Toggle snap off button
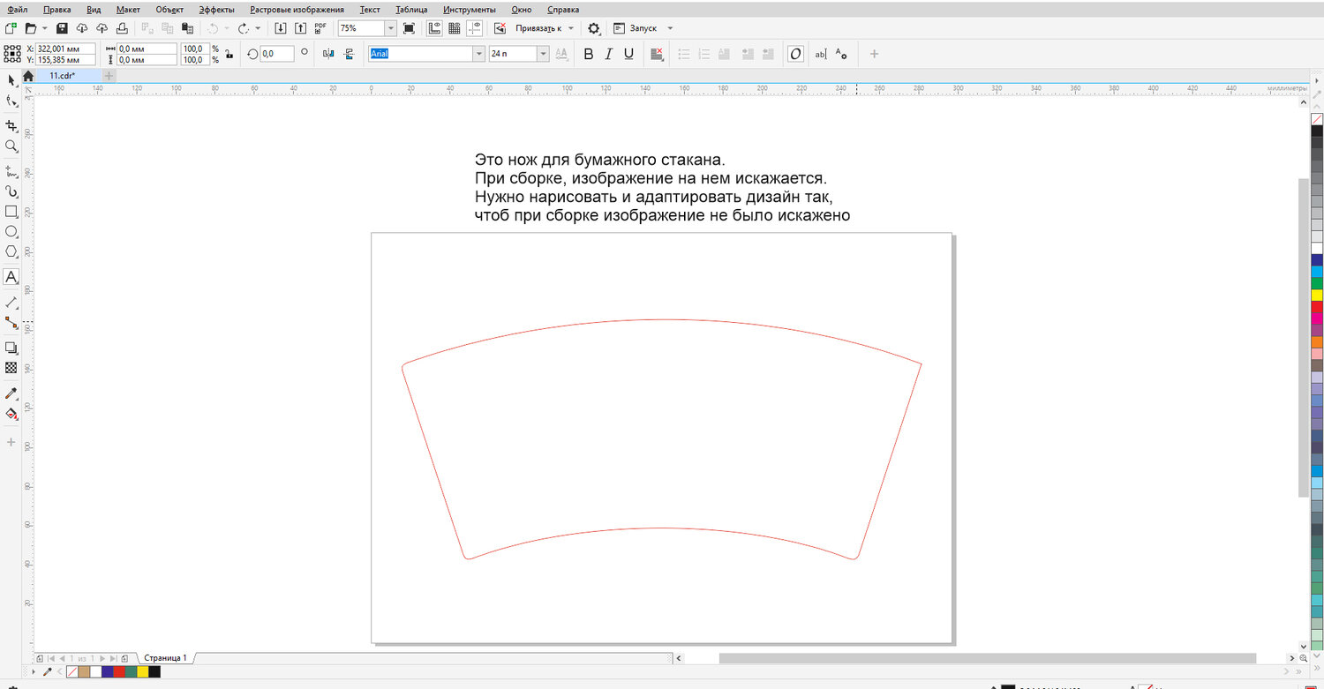 500,28
